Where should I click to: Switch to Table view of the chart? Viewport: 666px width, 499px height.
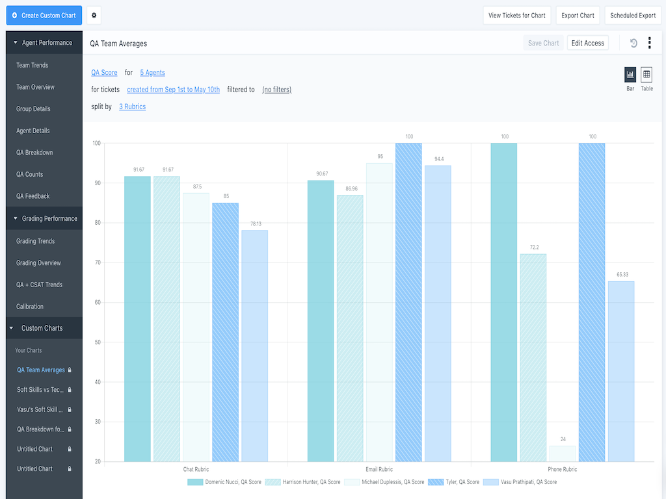646,77
